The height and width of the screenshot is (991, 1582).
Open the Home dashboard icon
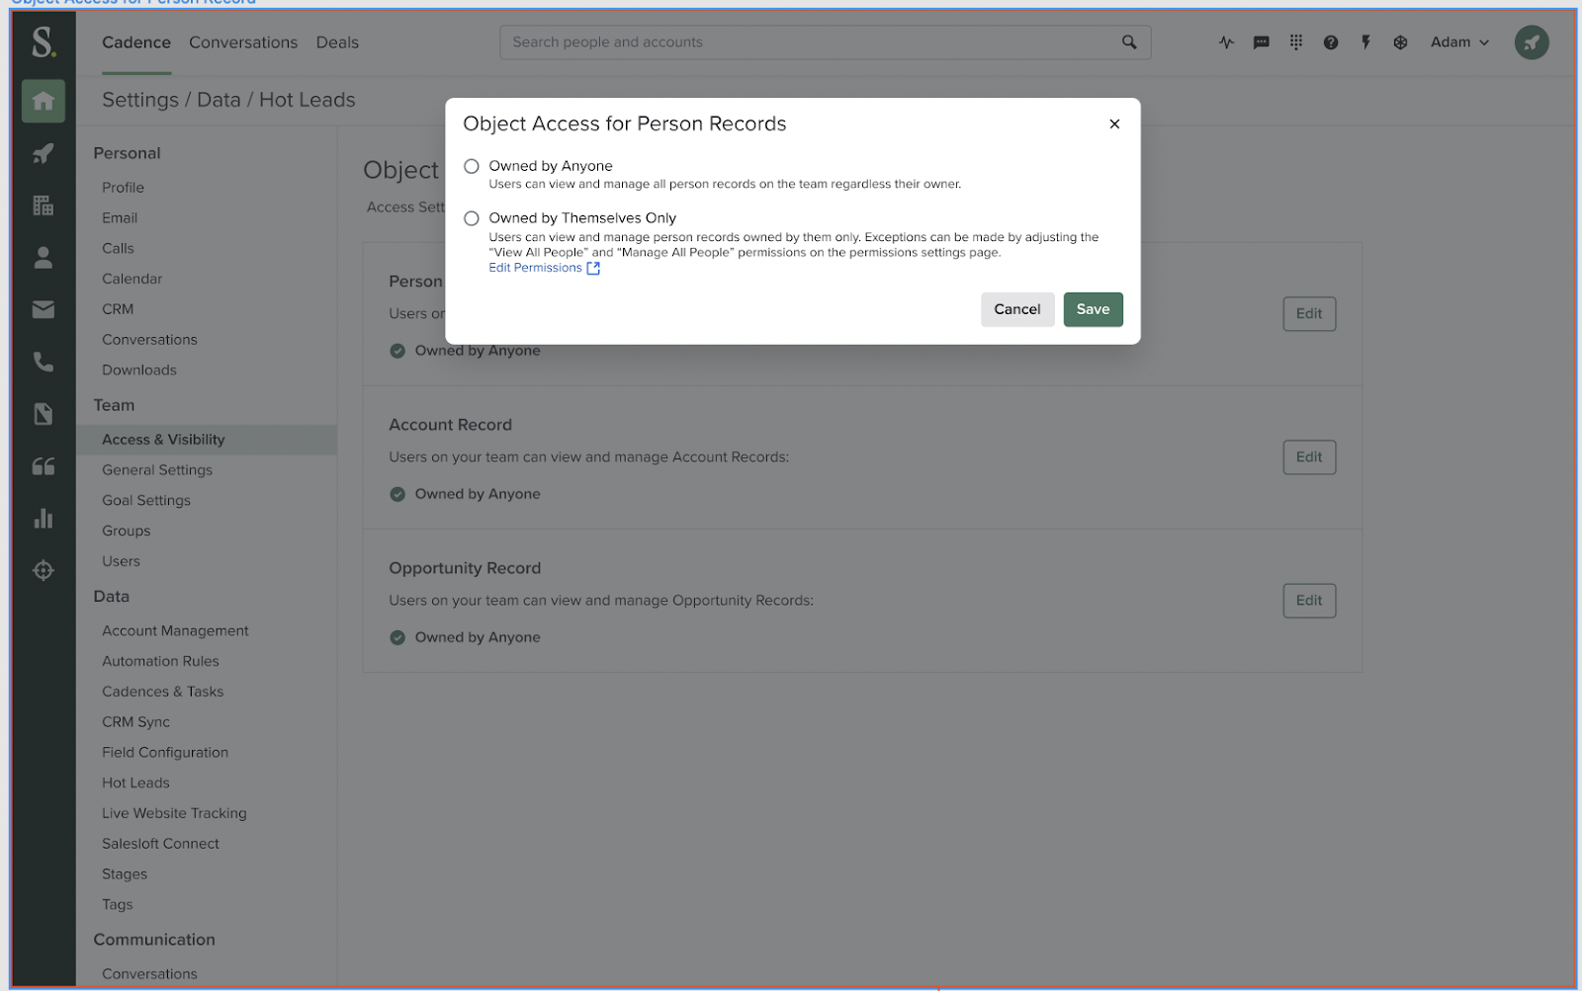point(44,101)
